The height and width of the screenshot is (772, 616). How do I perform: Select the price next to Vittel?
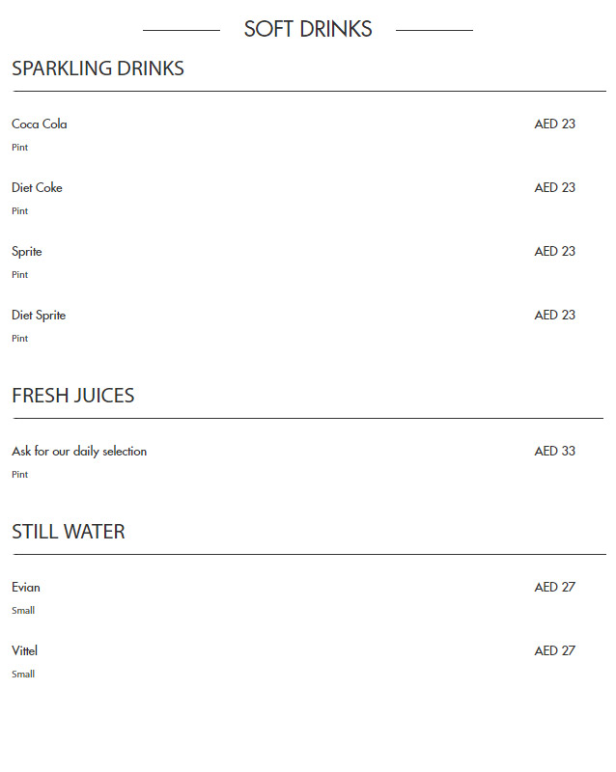click(x=554, y=650)
